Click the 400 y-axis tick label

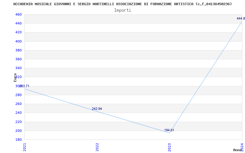coord(18,41)
